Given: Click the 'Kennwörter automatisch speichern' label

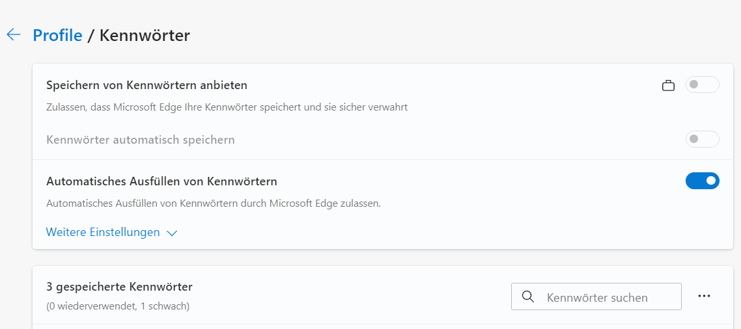Looking at the screenshot, I should [141, 140].
